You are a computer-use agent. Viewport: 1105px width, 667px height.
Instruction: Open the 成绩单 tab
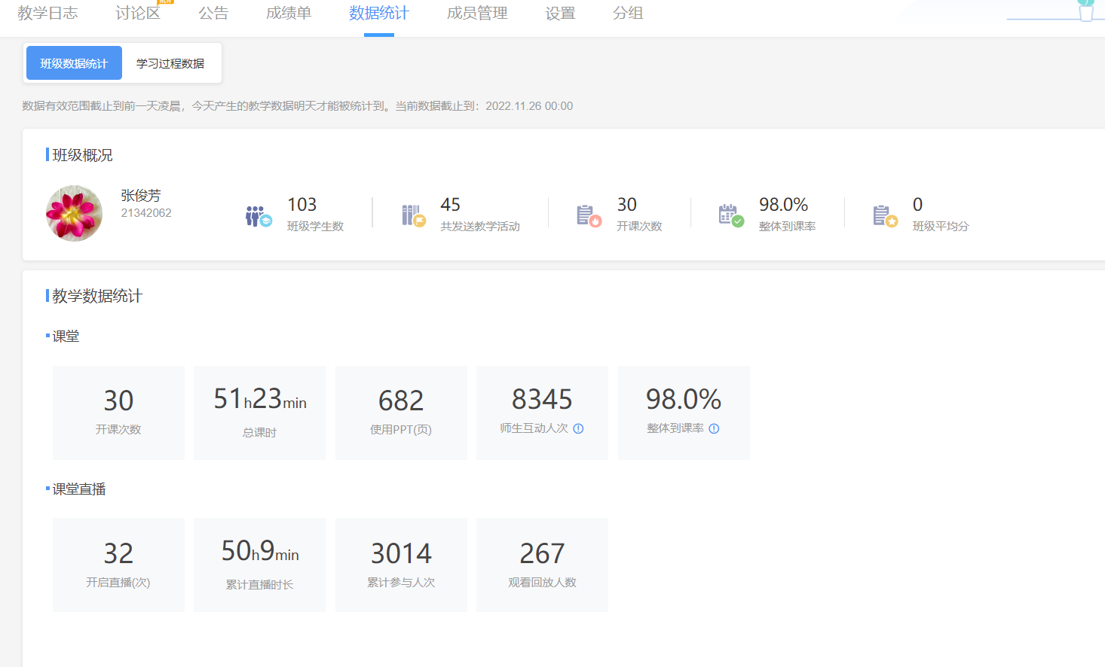[x=289, y=13]
